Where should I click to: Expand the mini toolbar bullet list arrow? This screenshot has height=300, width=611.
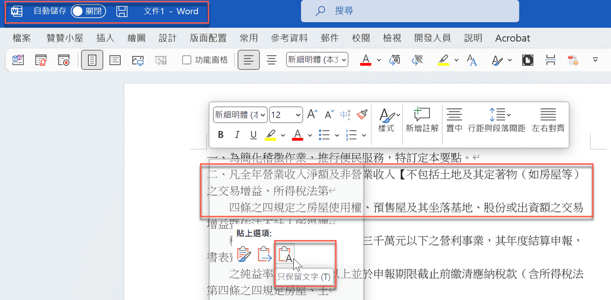pos(337,135)
